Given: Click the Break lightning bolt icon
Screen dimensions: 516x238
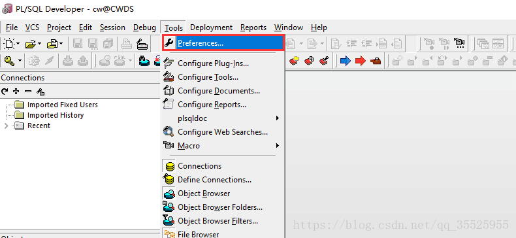Looking at the screenshot, I should tap(50, 61).
